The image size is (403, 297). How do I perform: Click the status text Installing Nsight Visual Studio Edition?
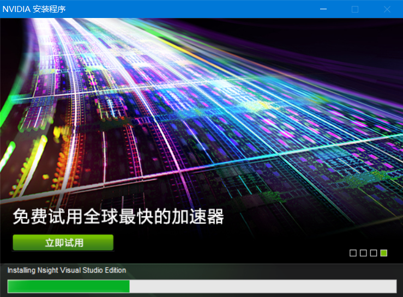click(67, 270)
